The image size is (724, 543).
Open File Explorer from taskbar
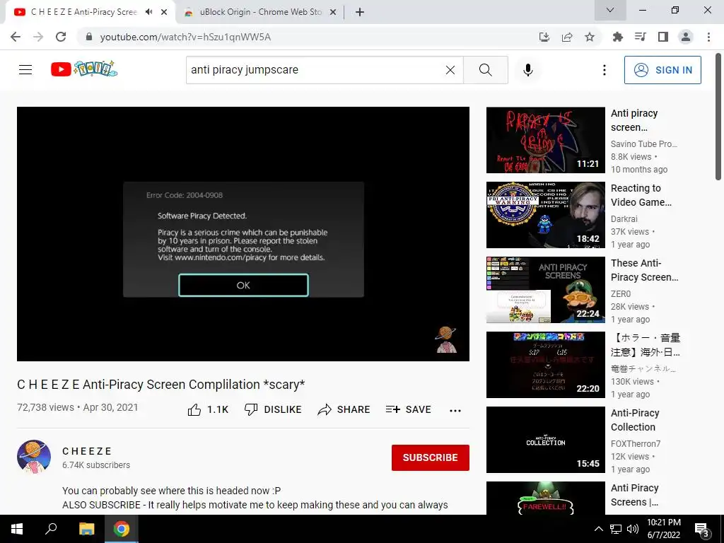click(86, 529)
